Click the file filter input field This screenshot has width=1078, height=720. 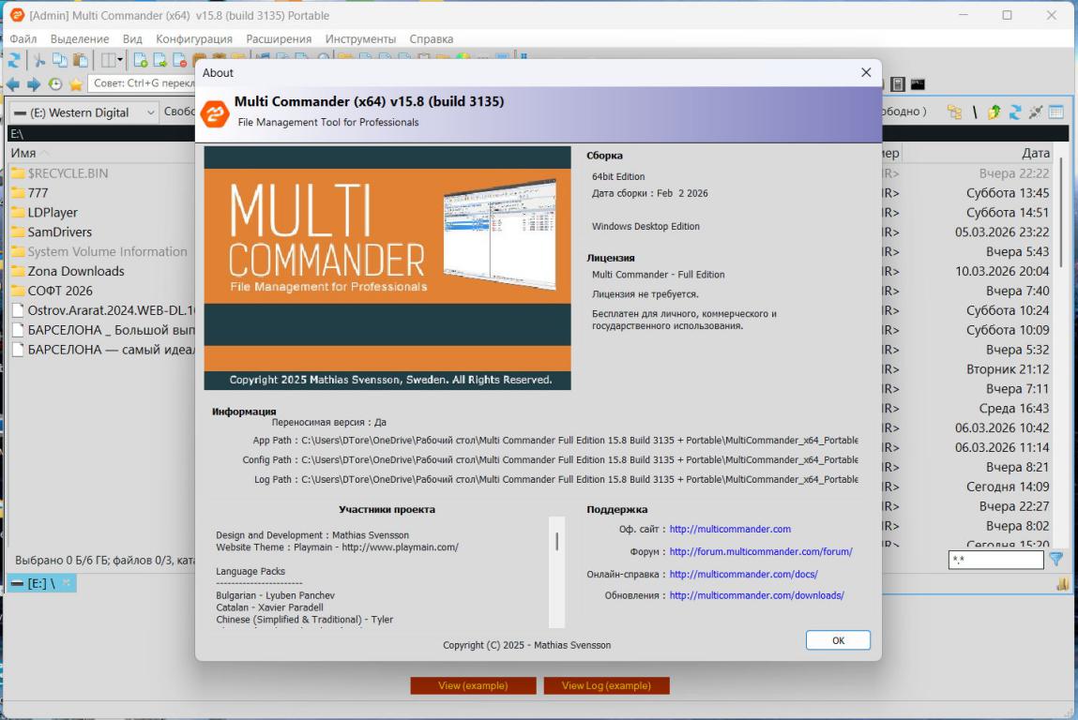(994, 560)
